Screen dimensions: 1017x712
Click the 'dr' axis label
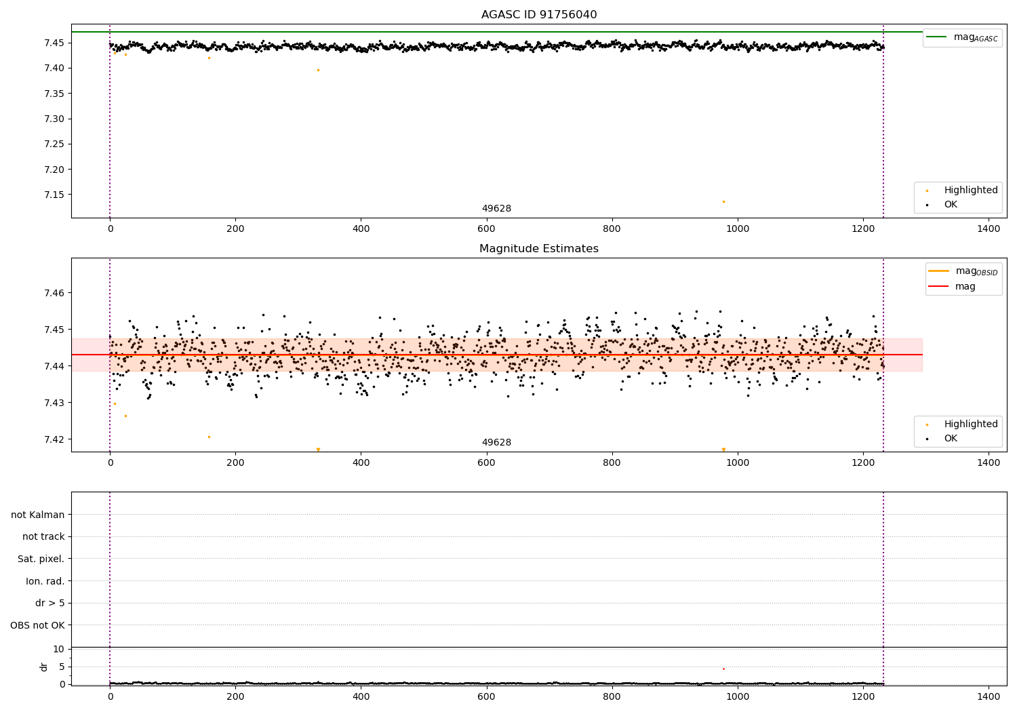pyautogui.click(x=44, y=667)
